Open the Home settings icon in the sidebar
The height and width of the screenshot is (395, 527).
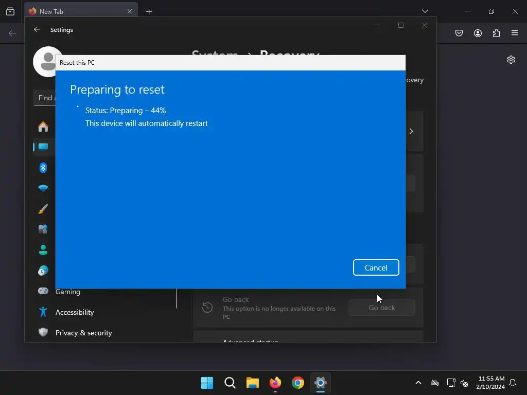pos(43,127)
